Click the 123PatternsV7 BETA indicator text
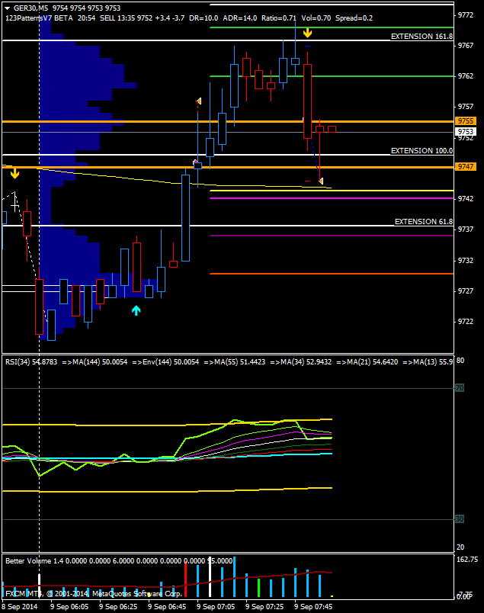The width and height of the screenshot is (484, 613). coord(38,18)
